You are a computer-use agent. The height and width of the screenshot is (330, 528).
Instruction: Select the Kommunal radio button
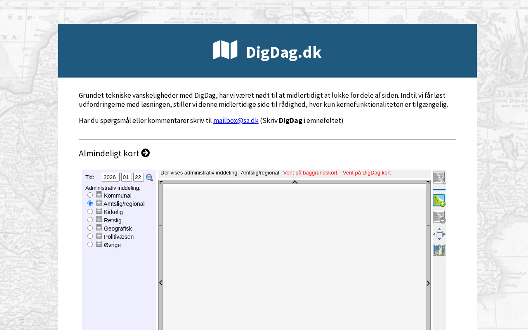[x=90, y=195]
